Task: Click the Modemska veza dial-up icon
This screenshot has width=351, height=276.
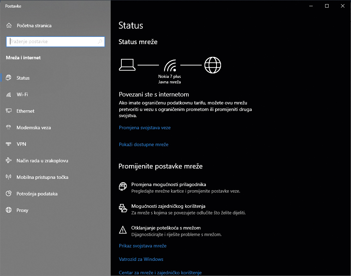Action: 9,127
